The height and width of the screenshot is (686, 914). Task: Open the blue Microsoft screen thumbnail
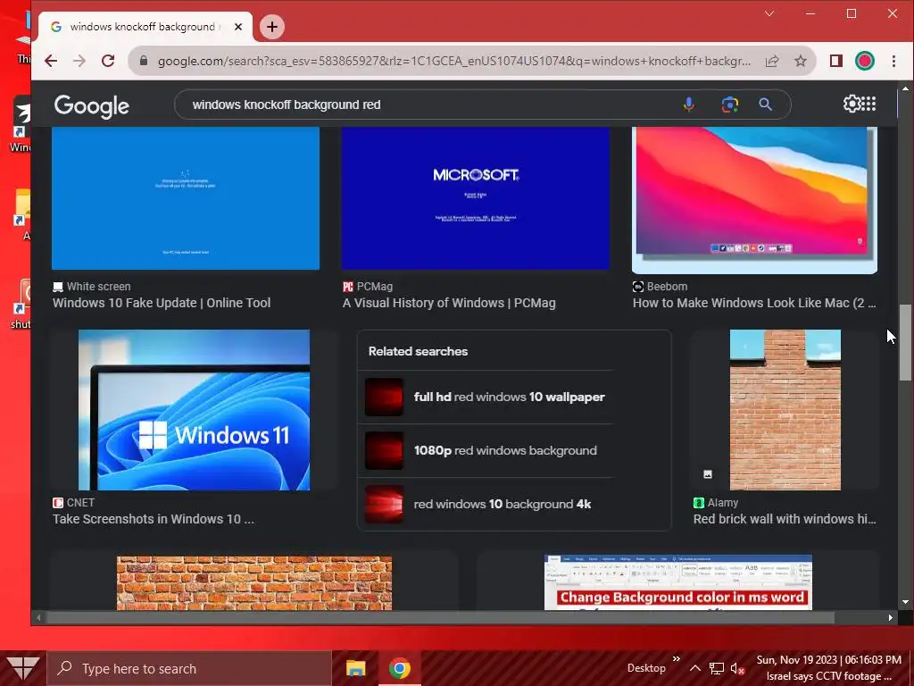476,198
